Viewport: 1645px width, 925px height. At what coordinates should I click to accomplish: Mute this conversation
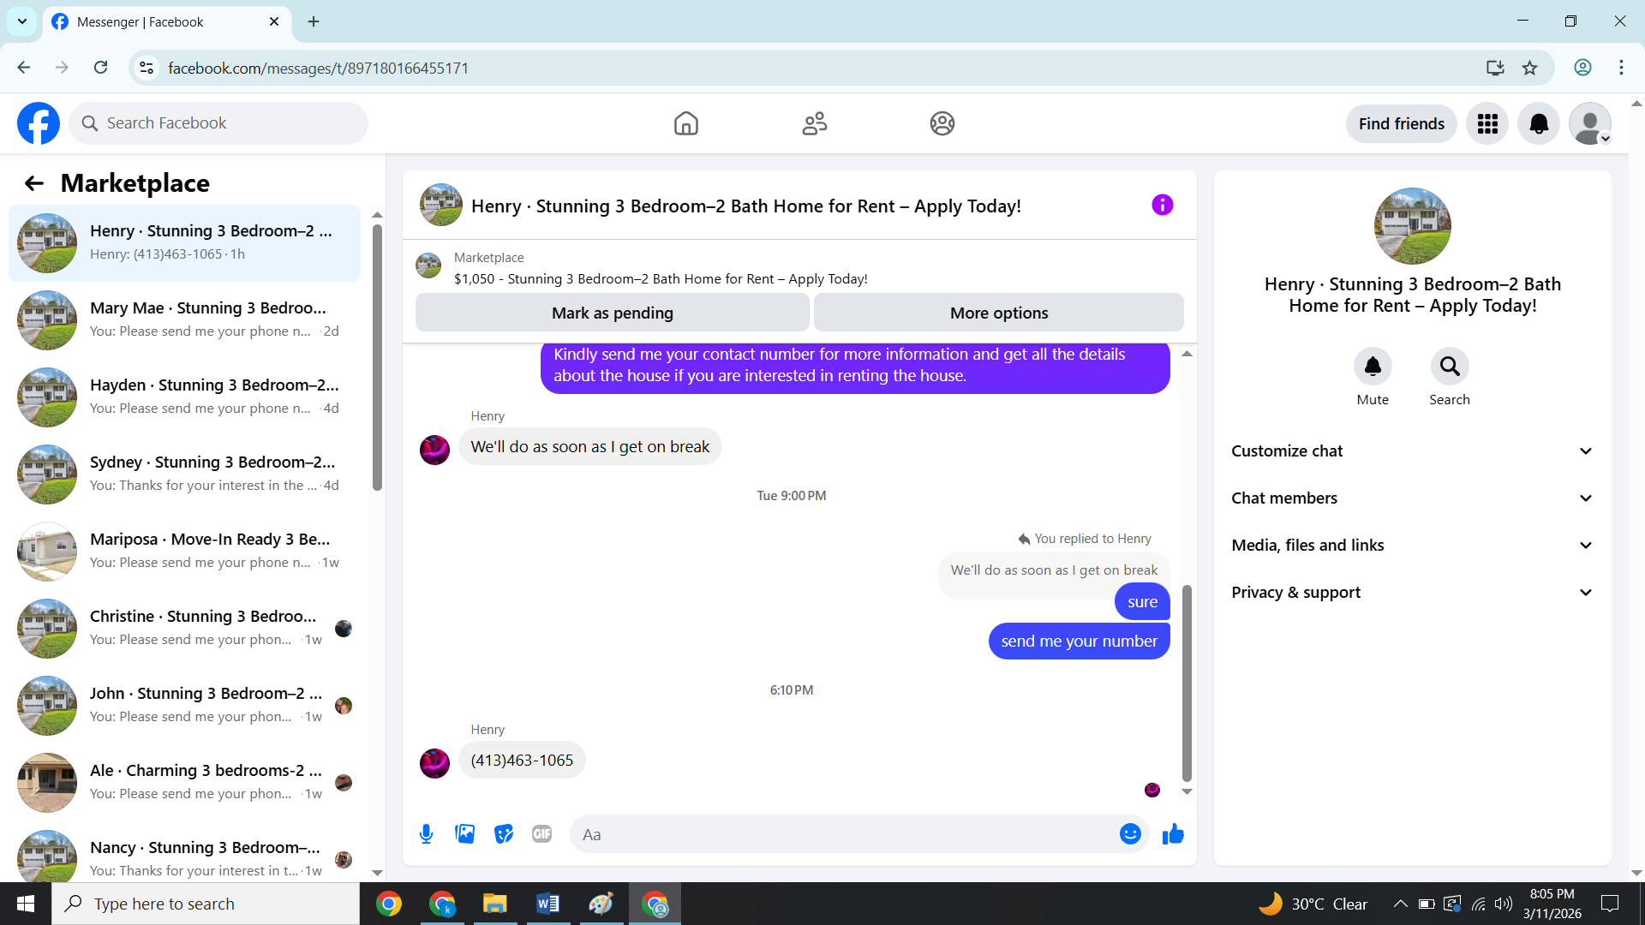[x=1373, y=367]
